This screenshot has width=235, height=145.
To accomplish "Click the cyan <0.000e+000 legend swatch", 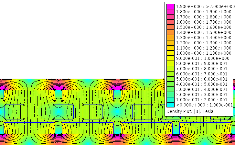I will 170,105.
